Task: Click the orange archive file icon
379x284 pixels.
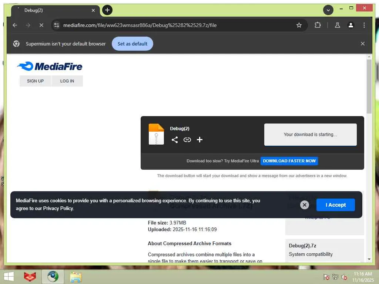Action: (x=156, y=134)
